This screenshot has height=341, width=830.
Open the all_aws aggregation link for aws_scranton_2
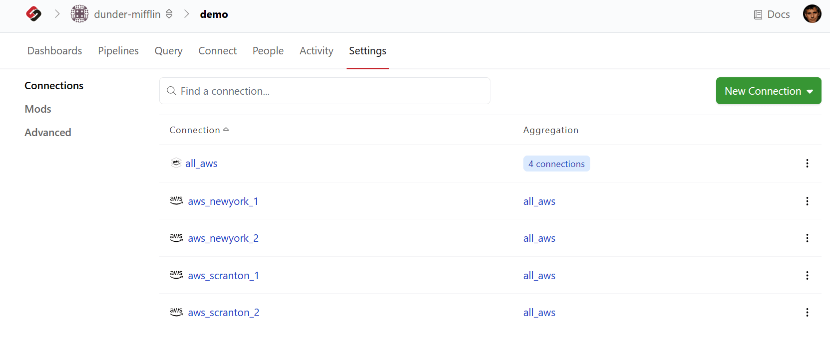click(x=539, y=313)
